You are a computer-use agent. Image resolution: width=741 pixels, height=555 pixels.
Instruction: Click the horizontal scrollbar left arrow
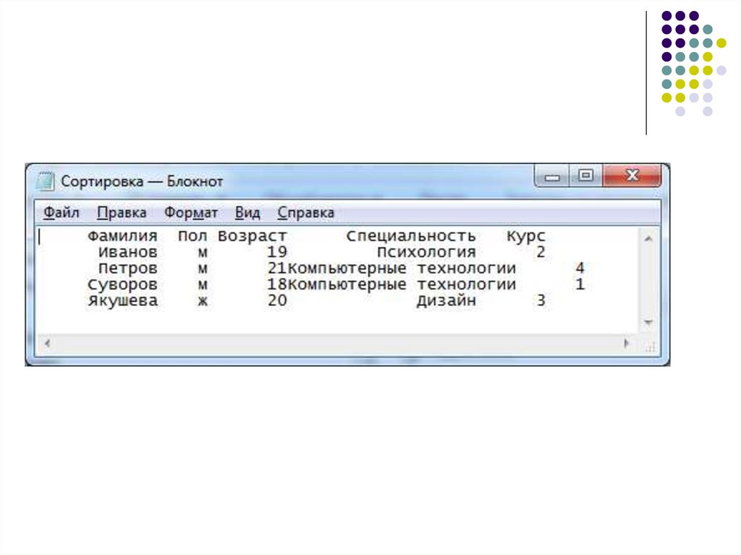(x=47, y=343)
